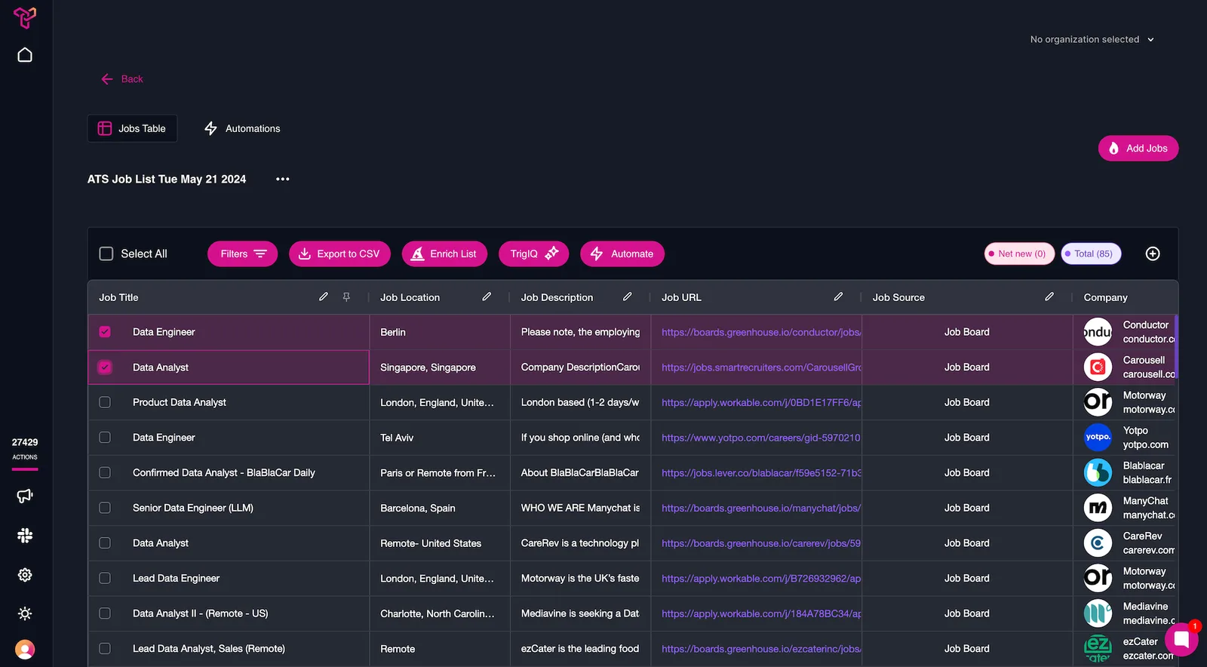Select the Total (85) filter pill
The width and height of the screenshot is (1207, 667).
pyautogui.click(x=1091, y=254)
